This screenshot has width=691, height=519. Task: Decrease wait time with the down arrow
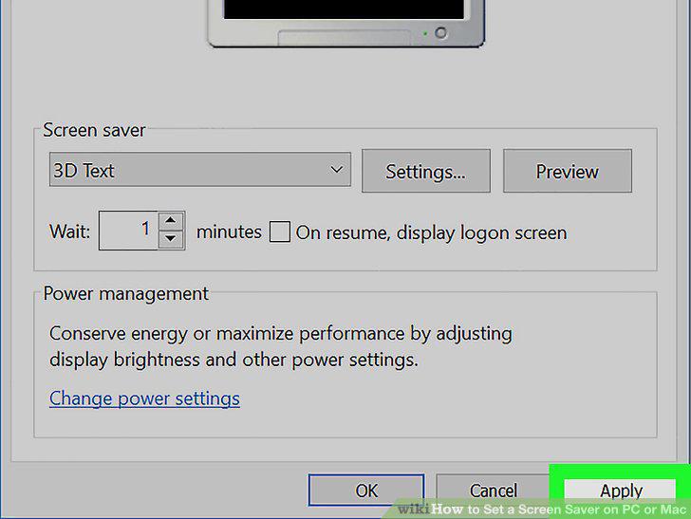click(x=171, y=239)
